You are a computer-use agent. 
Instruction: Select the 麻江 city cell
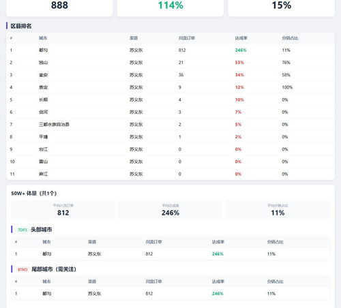[43, 174]
